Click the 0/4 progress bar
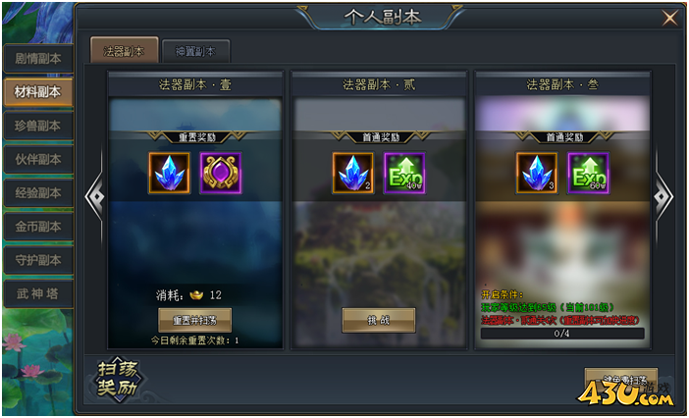Screen dimensions: 689x418 point(562,334)
